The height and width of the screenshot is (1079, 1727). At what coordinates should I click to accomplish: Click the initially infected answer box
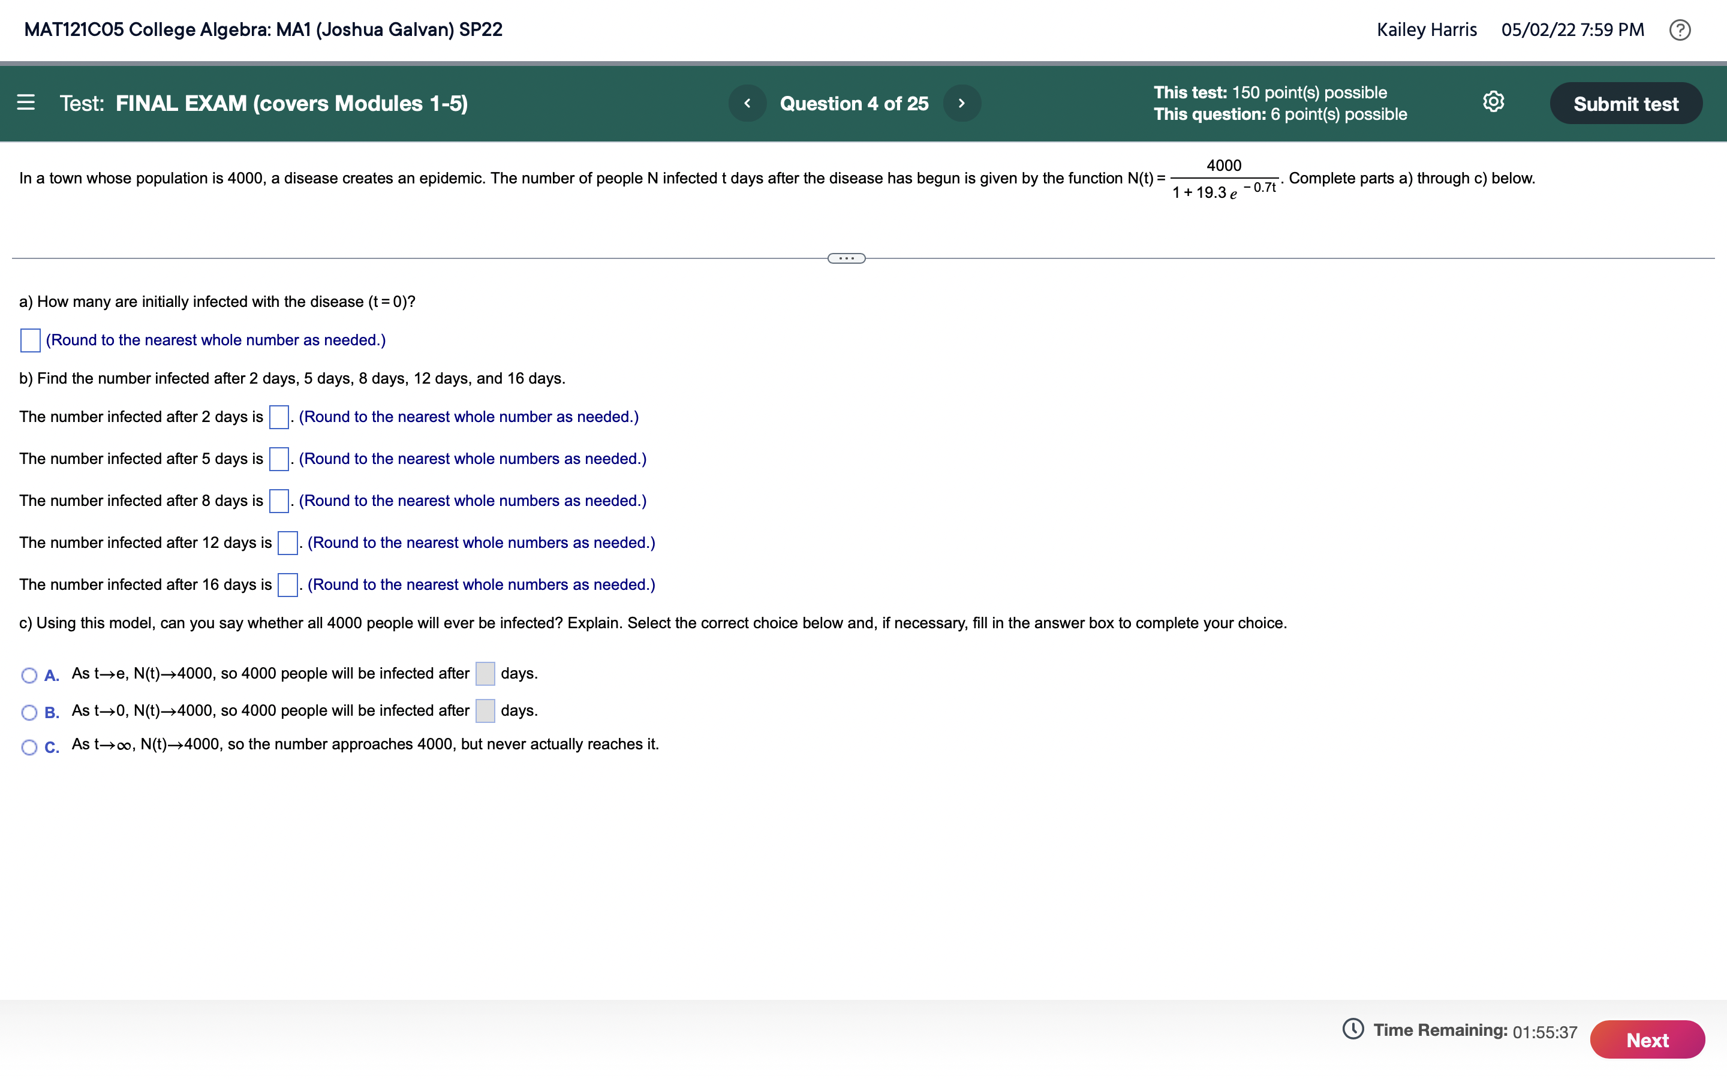(31, 340)
